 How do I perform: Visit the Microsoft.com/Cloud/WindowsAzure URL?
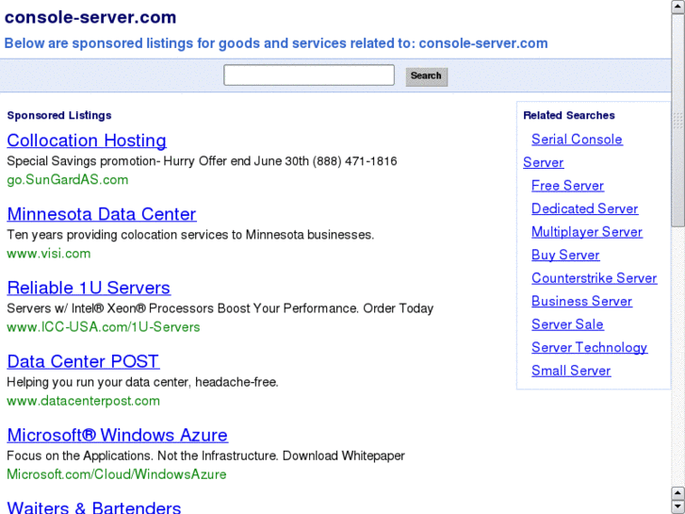click(x=117, y=474)
